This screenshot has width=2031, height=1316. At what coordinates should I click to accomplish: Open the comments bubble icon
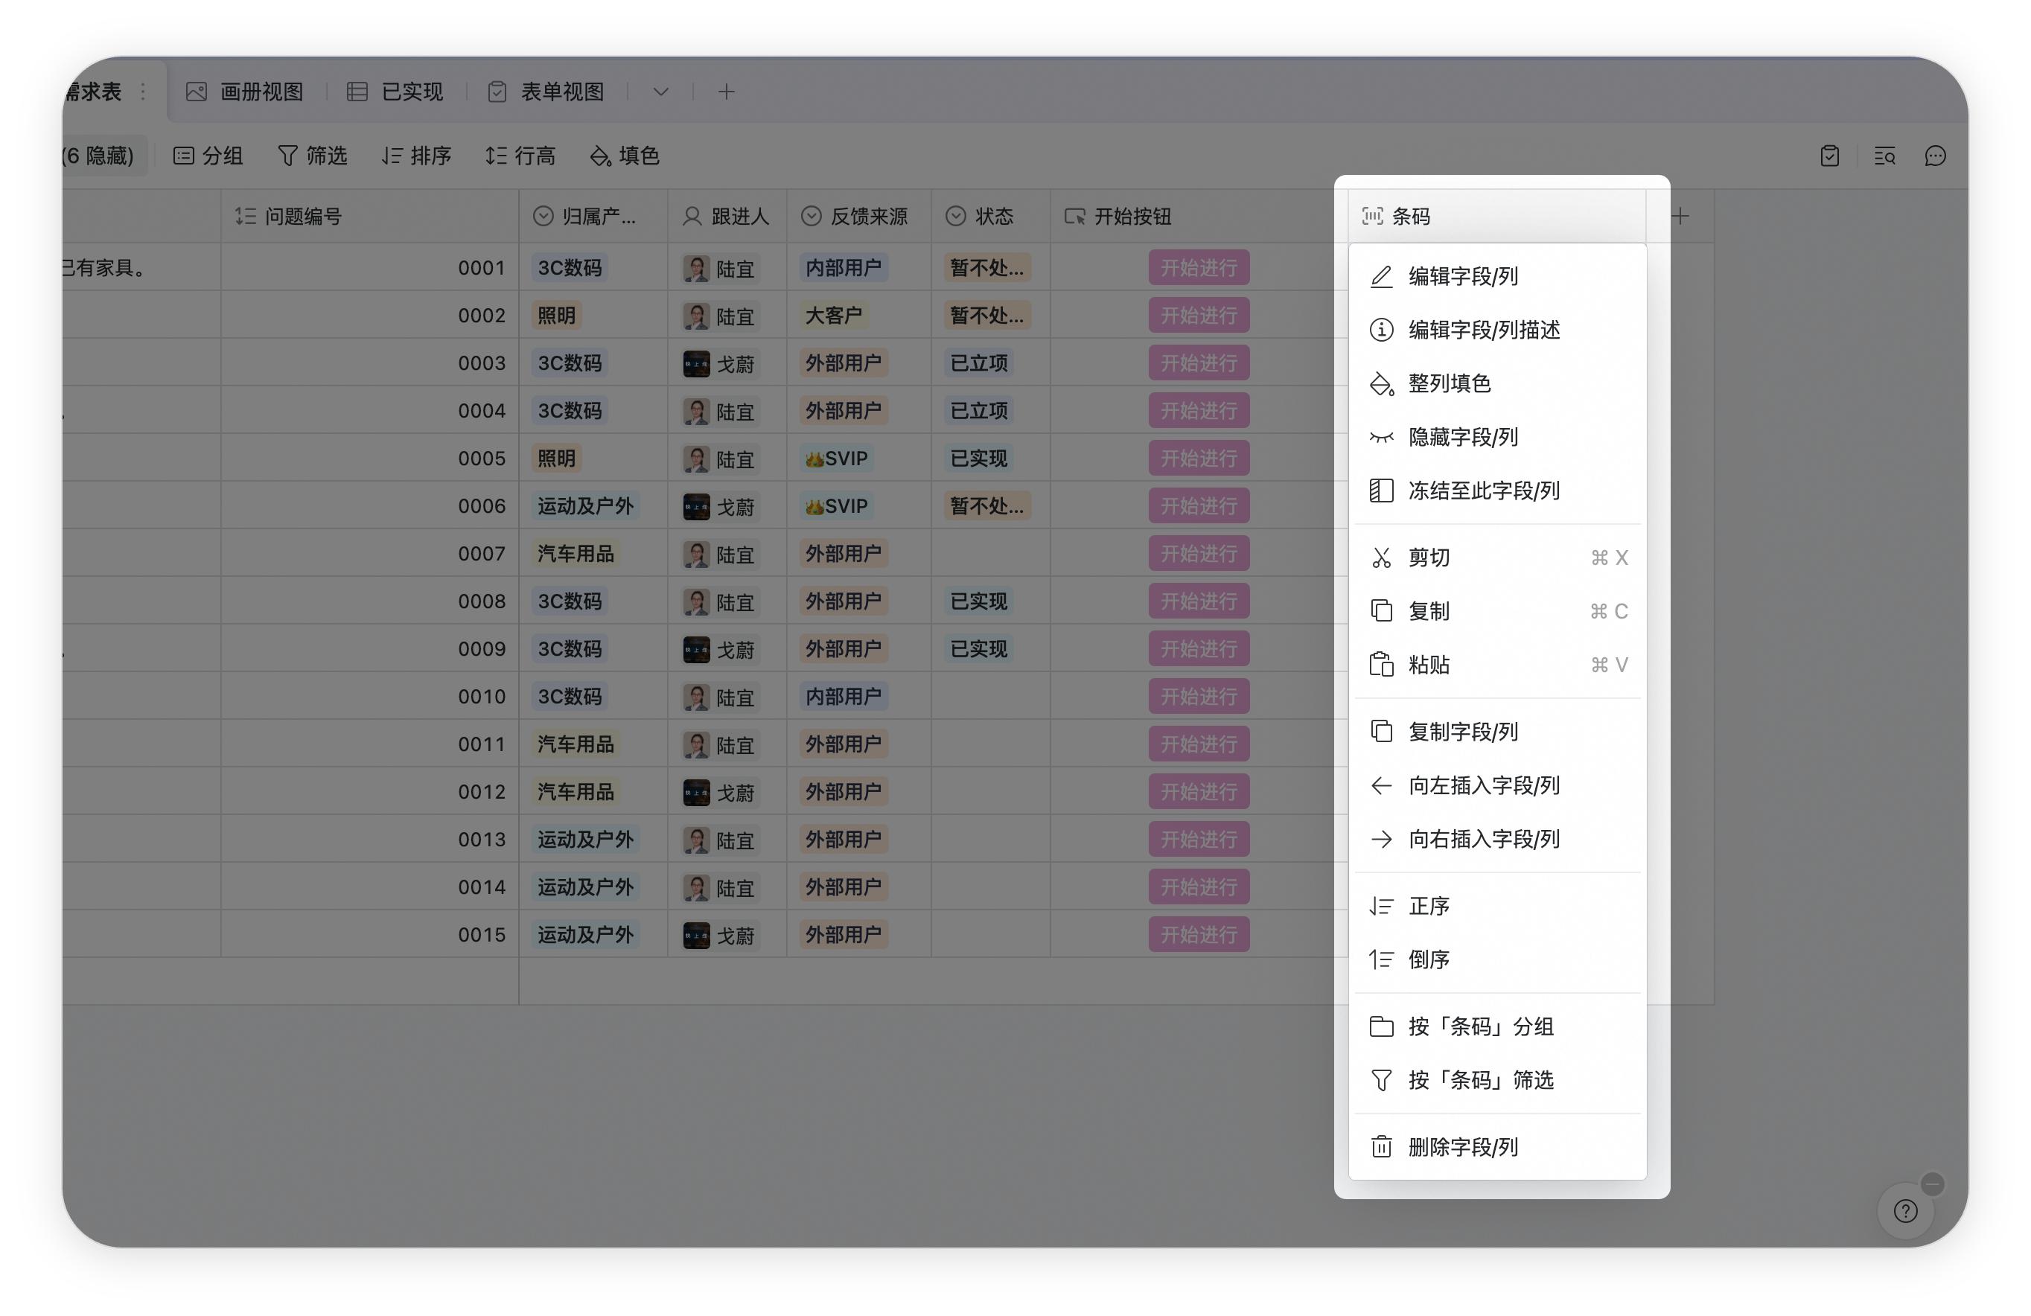(1934, 156)
